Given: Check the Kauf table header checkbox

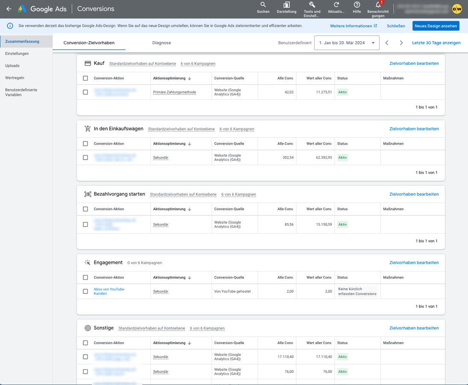Looking at the screenshot, I should 85,78.
